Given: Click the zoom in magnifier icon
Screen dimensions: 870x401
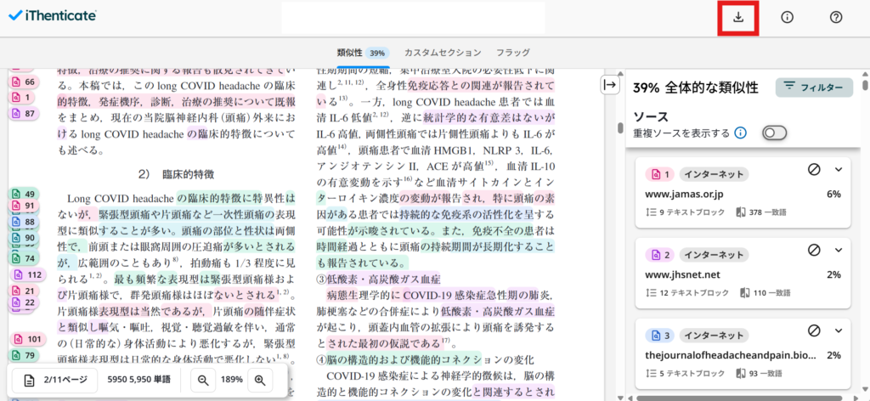Looking at the screenshot, I should point(260,381).
